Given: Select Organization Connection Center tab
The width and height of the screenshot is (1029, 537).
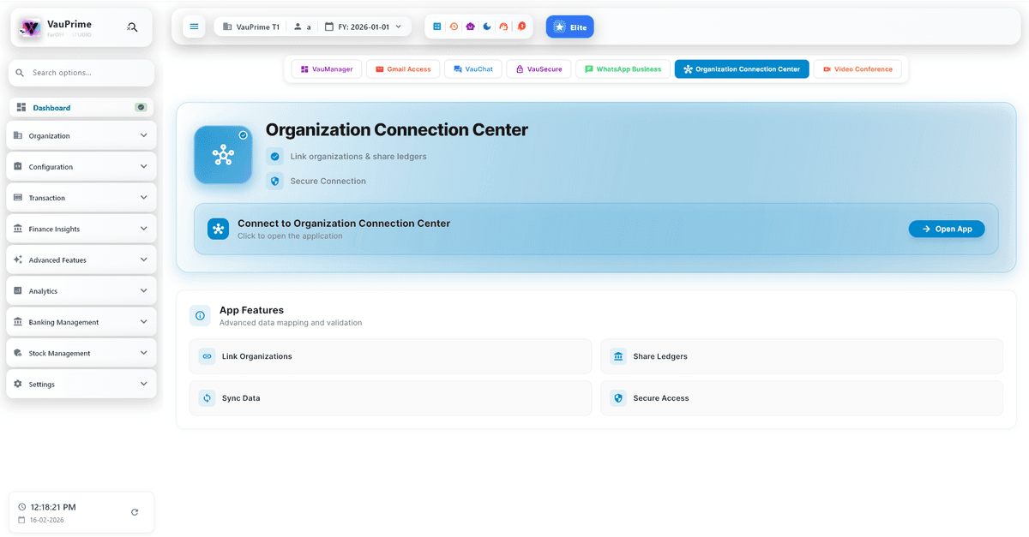Looking at the screenshot, I should click(742, 69).
